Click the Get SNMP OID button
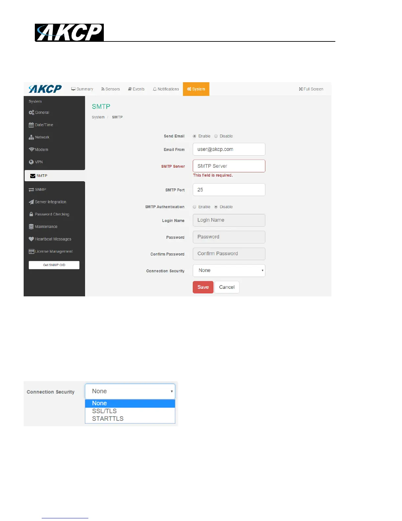 (54, 265)
